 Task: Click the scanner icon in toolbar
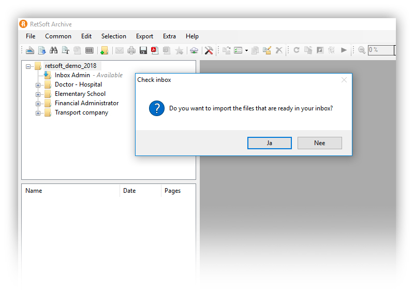tap(30, 50)
